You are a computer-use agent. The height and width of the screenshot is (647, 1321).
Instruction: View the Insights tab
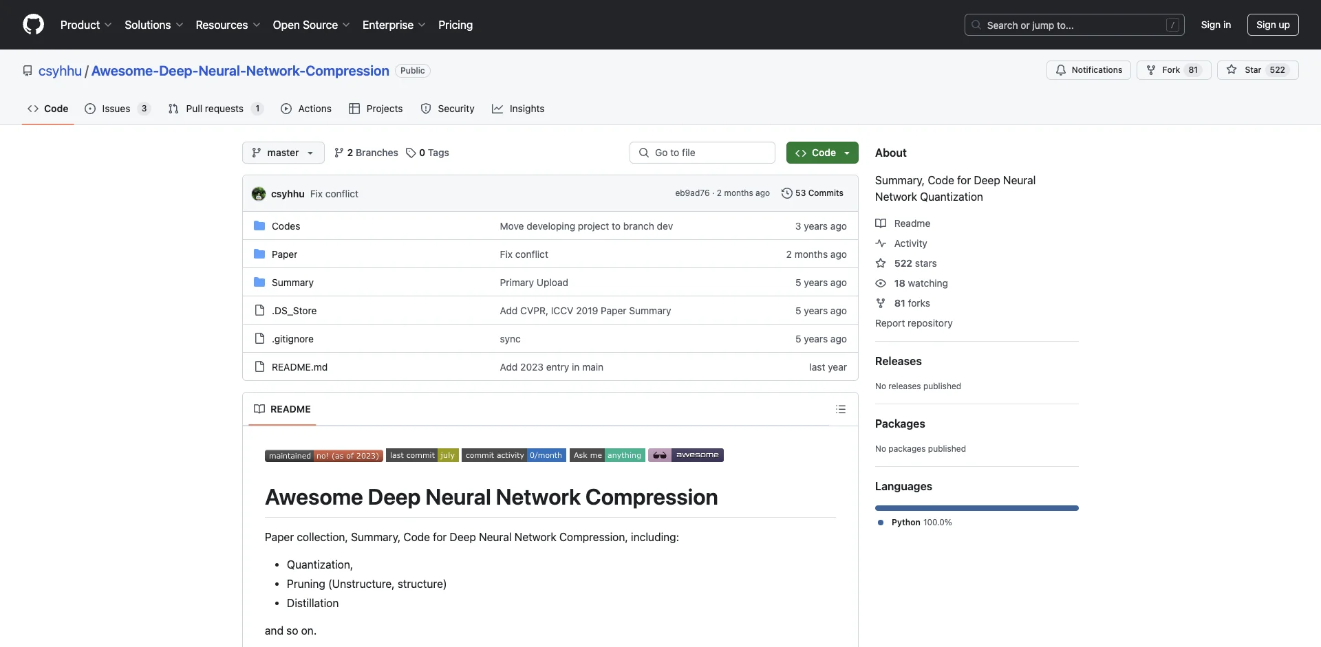coord(518,109)
